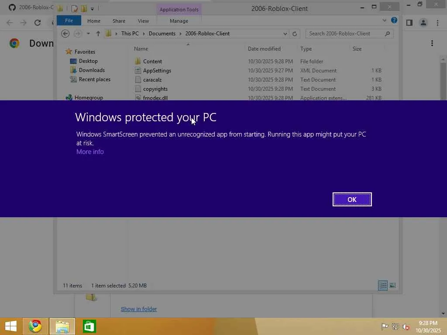Open the More info link

click(x=90, y=152)
